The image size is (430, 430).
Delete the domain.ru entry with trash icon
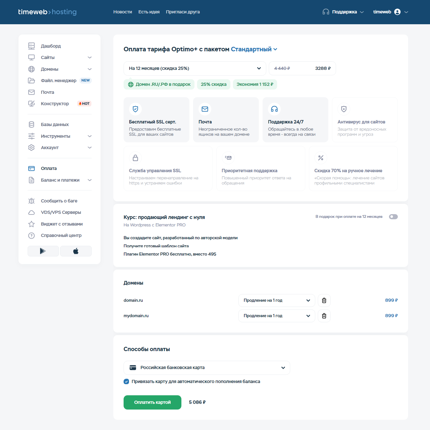click(324, 300)
